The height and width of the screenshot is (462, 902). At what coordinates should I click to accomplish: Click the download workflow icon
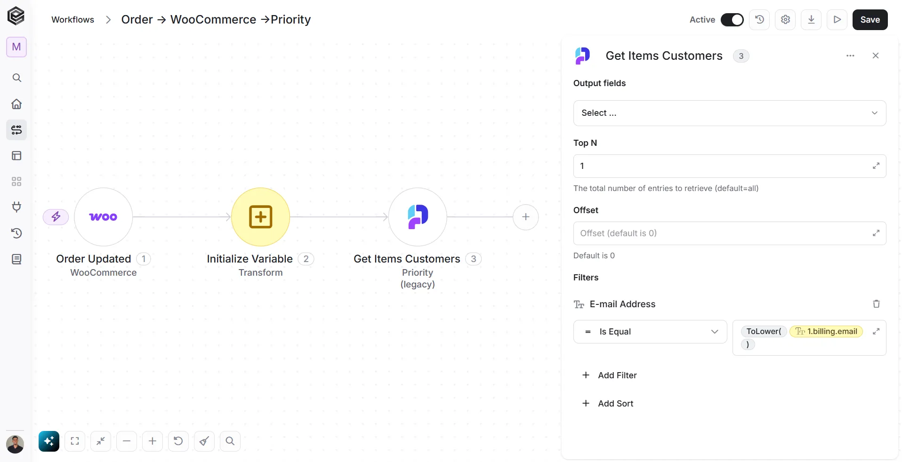point(811,20)
